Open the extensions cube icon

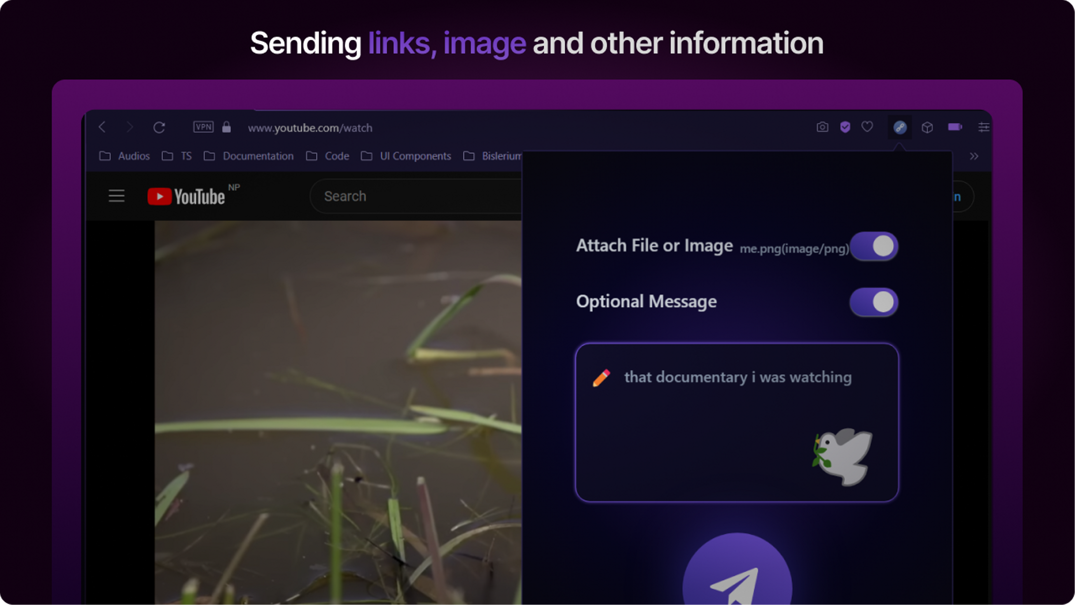927,127
